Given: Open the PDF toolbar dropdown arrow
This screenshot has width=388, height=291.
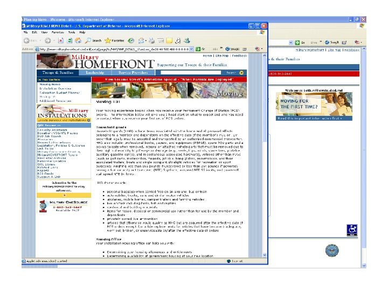Looking at the screenshot, I should (262, 49).
